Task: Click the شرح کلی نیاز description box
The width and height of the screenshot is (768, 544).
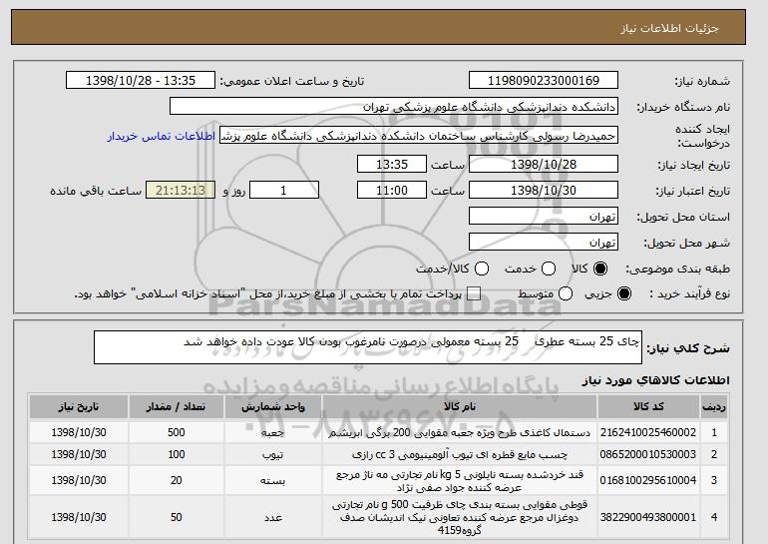Action: click(x=368, y=347)
